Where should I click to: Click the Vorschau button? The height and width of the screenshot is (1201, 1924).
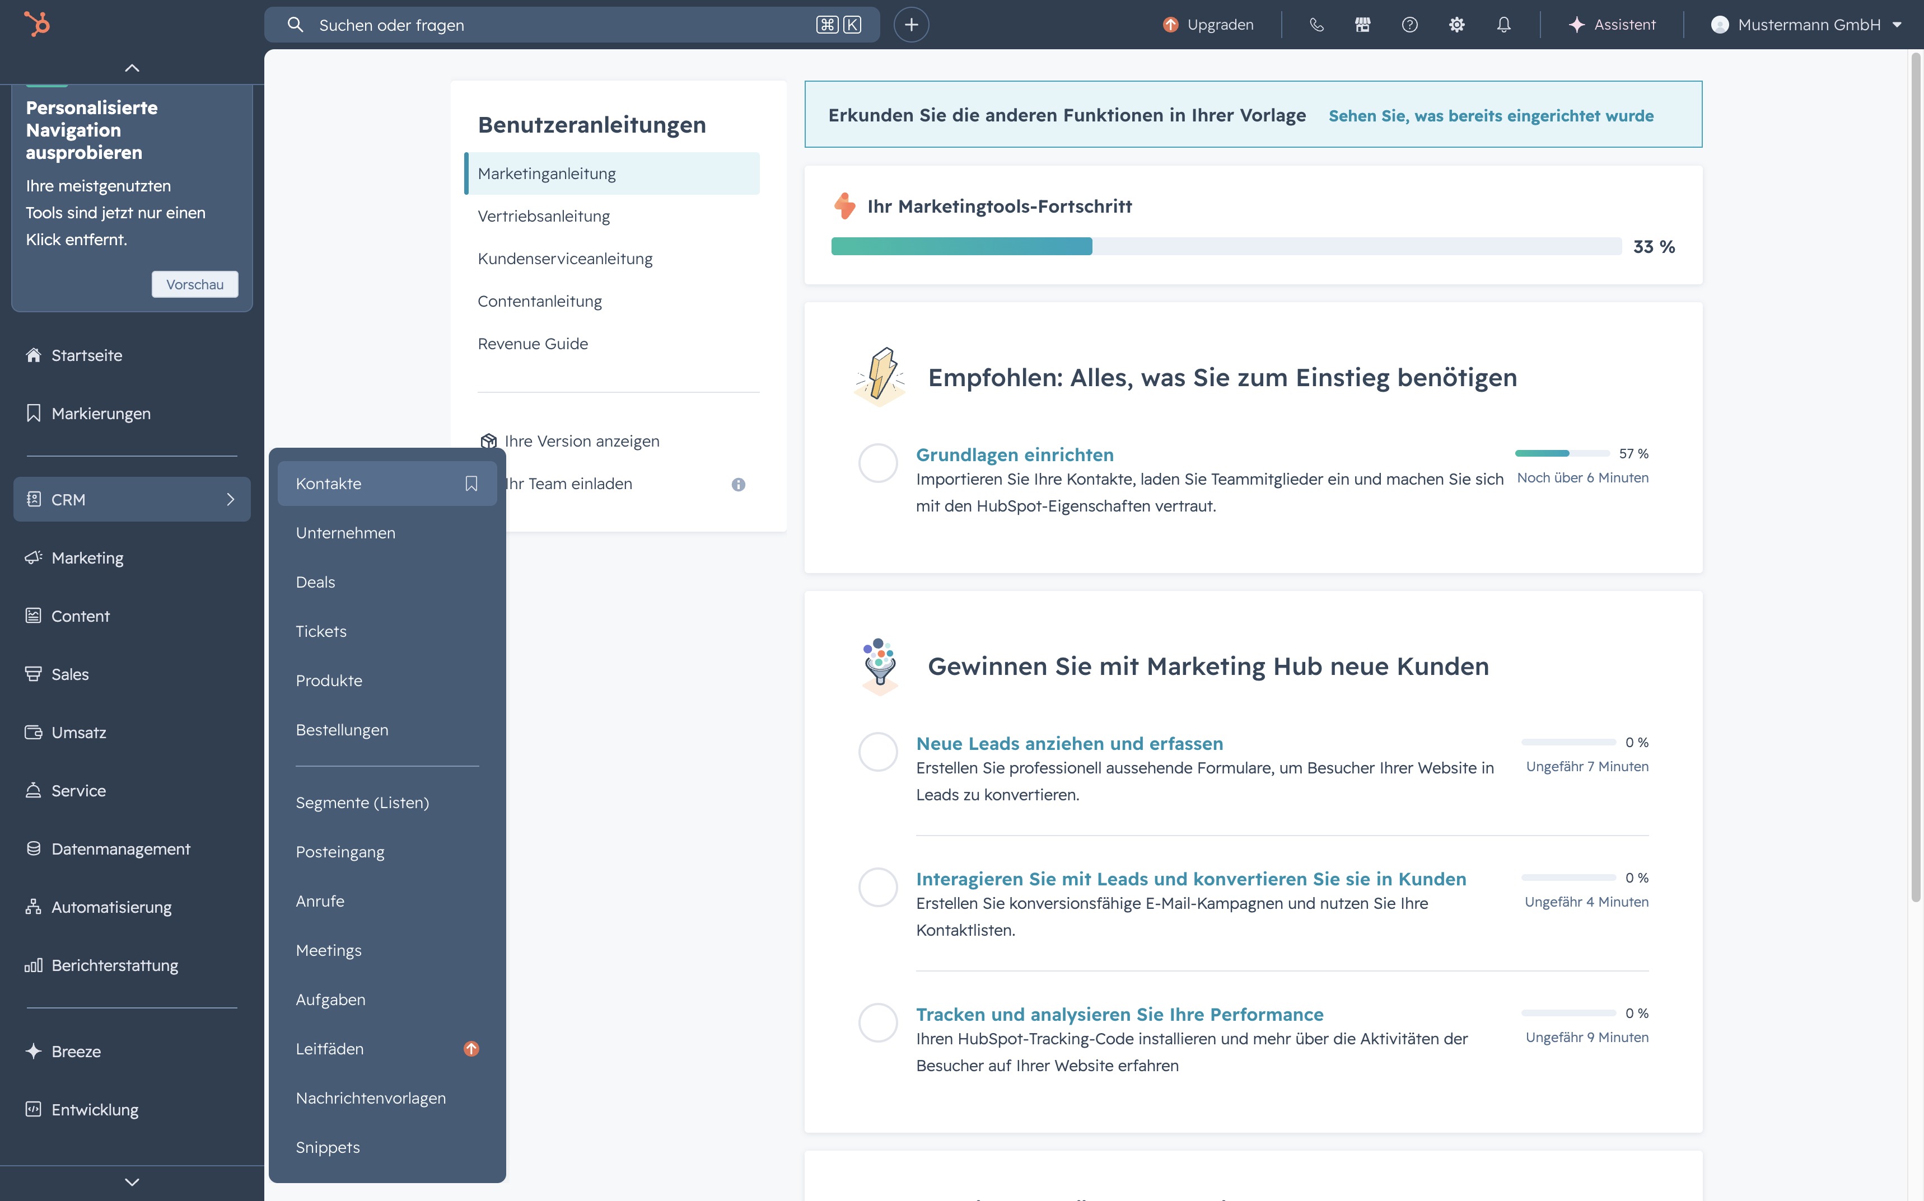[x=195, y=284]
